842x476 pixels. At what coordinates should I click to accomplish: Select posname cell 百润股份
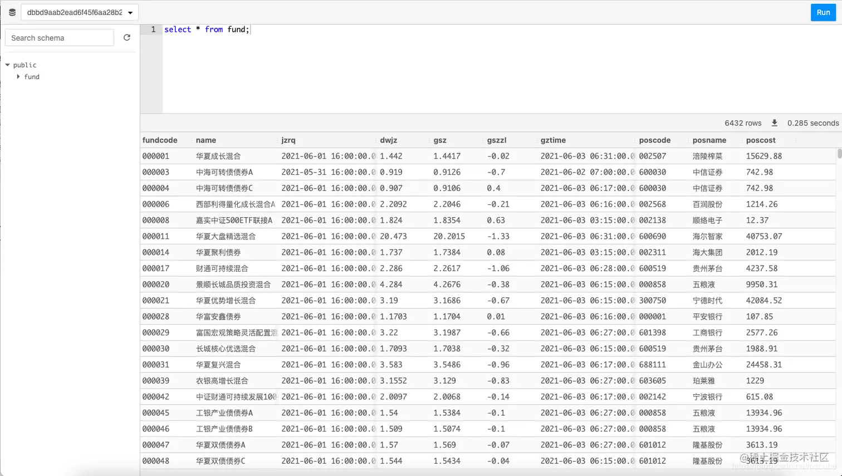pos(707,204)
